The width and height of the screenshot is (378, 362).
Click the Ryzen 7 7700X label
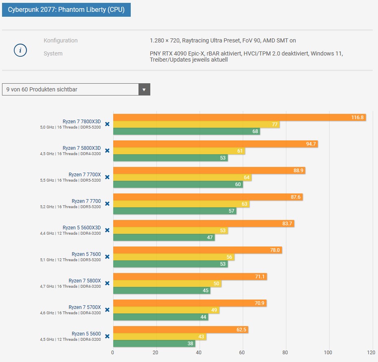click(85, 175)
